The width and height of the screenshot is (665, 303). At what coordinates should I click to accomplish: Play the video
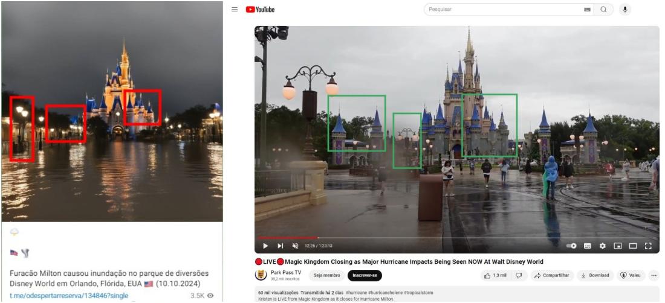[265, 246]
